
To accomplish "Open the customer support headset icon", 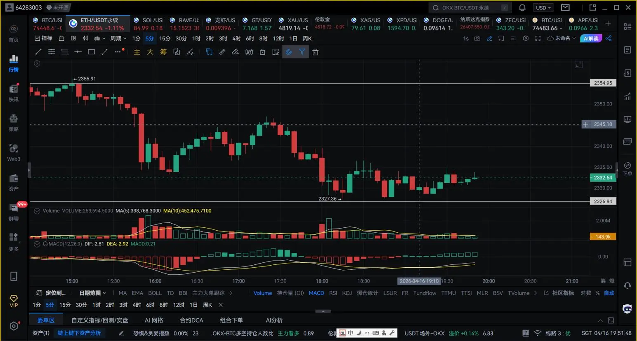I will tap(628, 285).
